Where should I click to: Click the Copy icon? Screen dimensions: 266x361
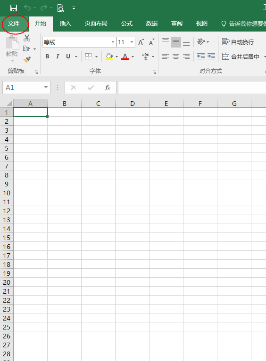tap(26, 49)
